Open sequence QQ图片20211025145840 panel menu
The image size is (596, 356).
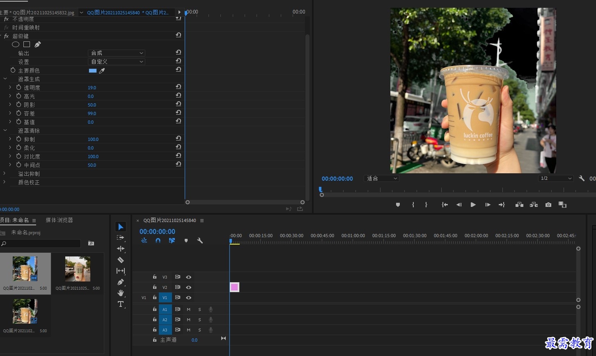click(202, 220)
